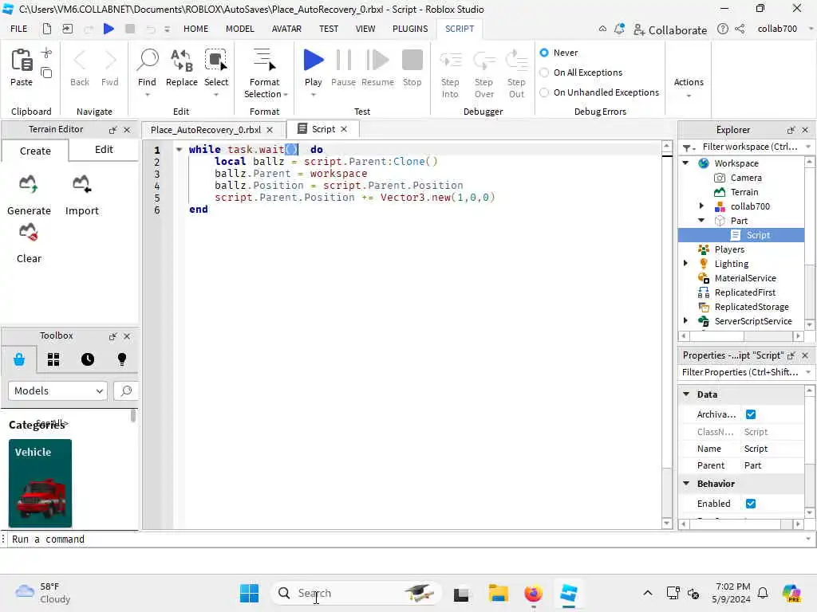Switch to Terrain Editor Edit tab
Image resolution: width=817 pixels, height=612 pixels.
(104, 149)
